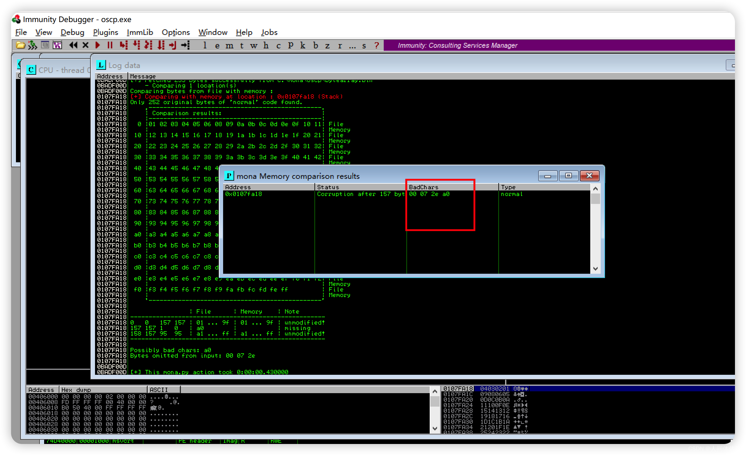The image size is (746, 455).
Task: Click the Step over icon
Action: [136, 45]
